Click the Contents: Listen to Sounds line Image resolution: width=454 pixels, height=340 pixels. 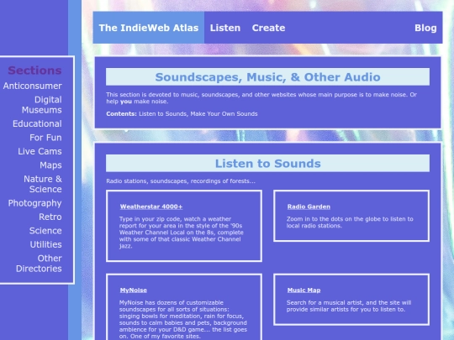pos(182,114)
